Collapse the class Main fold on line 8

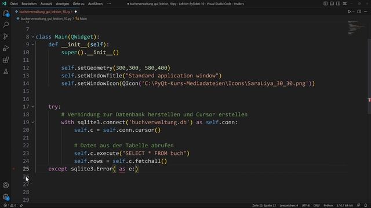point(33,37)
